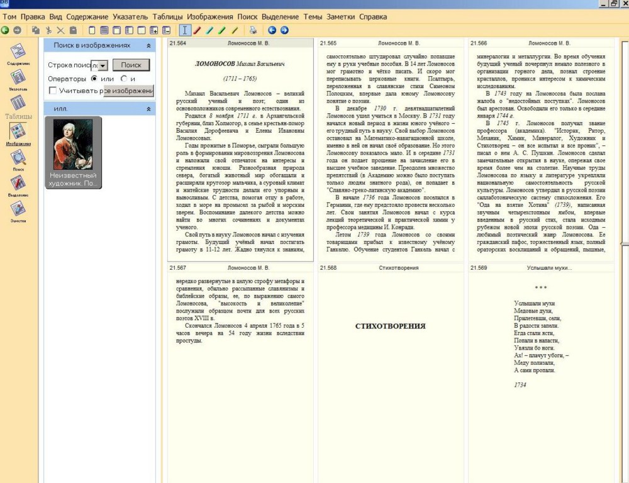Click the gray forward arrow in toolbar

pos(17,30)
